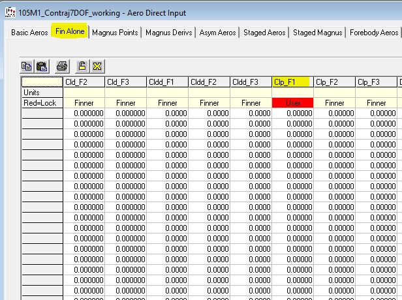Toggle the Finner lock cell under Cld_F2
This screenshot has height=300, width=402.
[x=84, y=103]
